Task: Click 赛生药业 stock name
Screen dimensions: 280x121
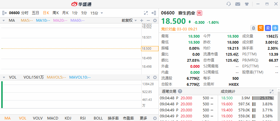Action: pos(187,13)
